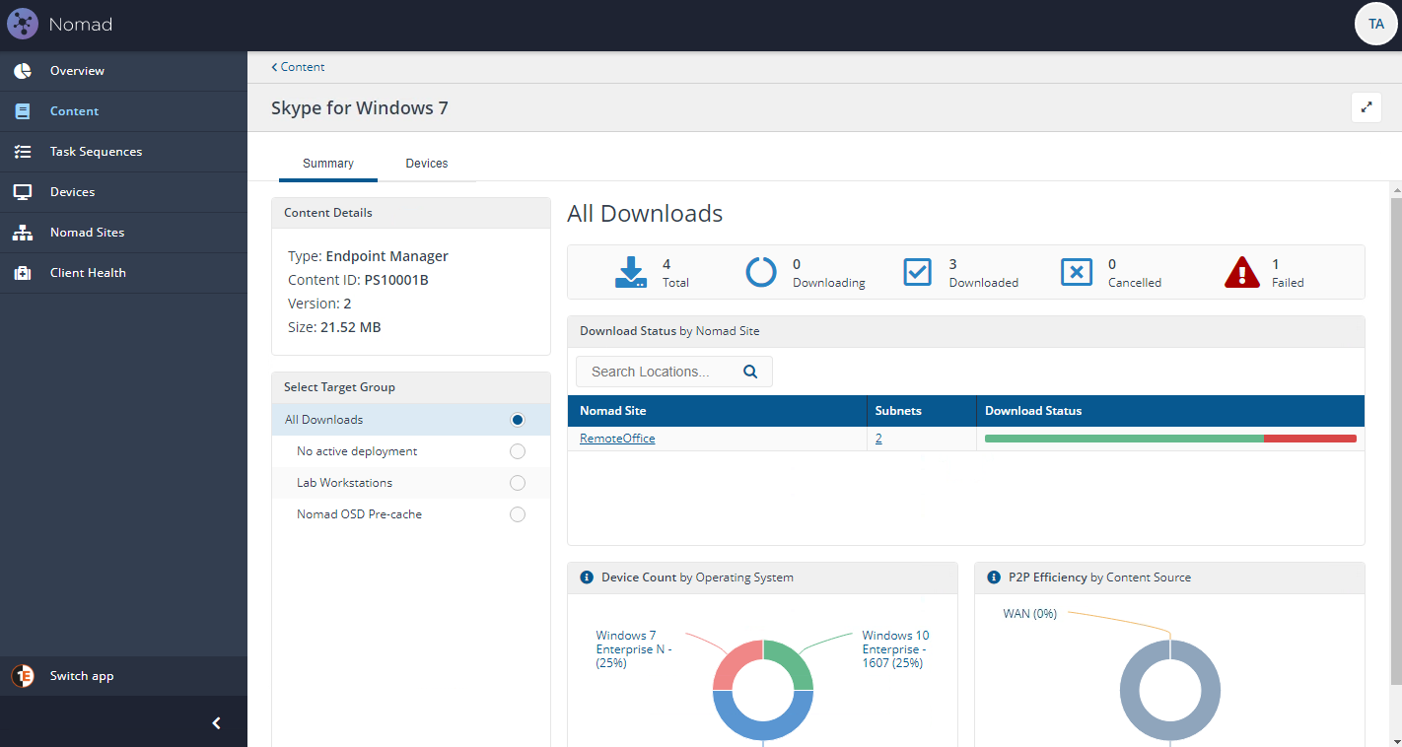Click the vertical page scrollbar

click(1395, 441)
